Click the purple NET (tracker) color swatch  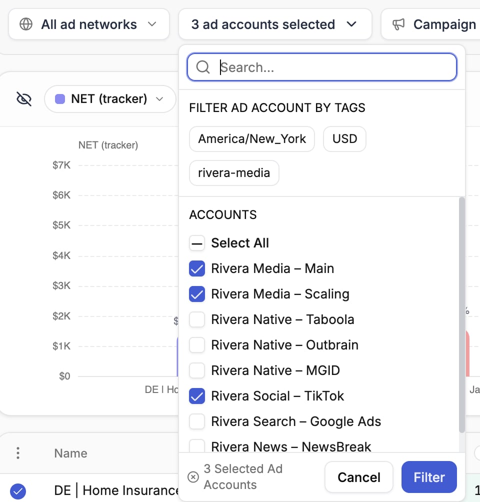coord(60,99)
